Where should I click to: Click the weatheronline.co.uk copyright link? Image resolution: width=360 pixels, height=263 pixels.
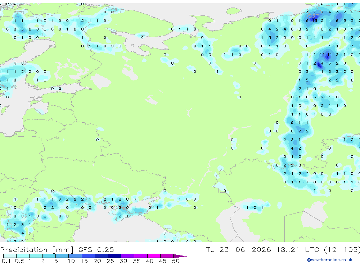(x=330, y=260)
